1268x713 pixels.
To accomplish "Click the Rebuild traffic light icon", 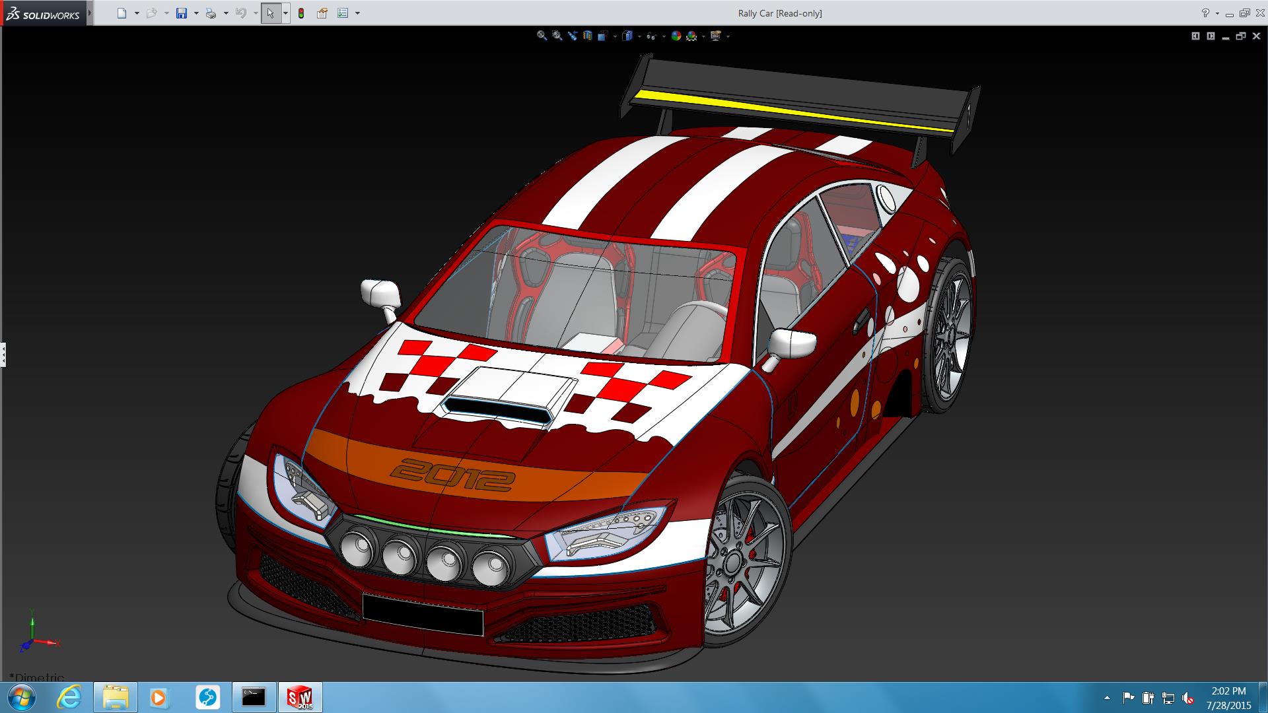I will 301,13.
